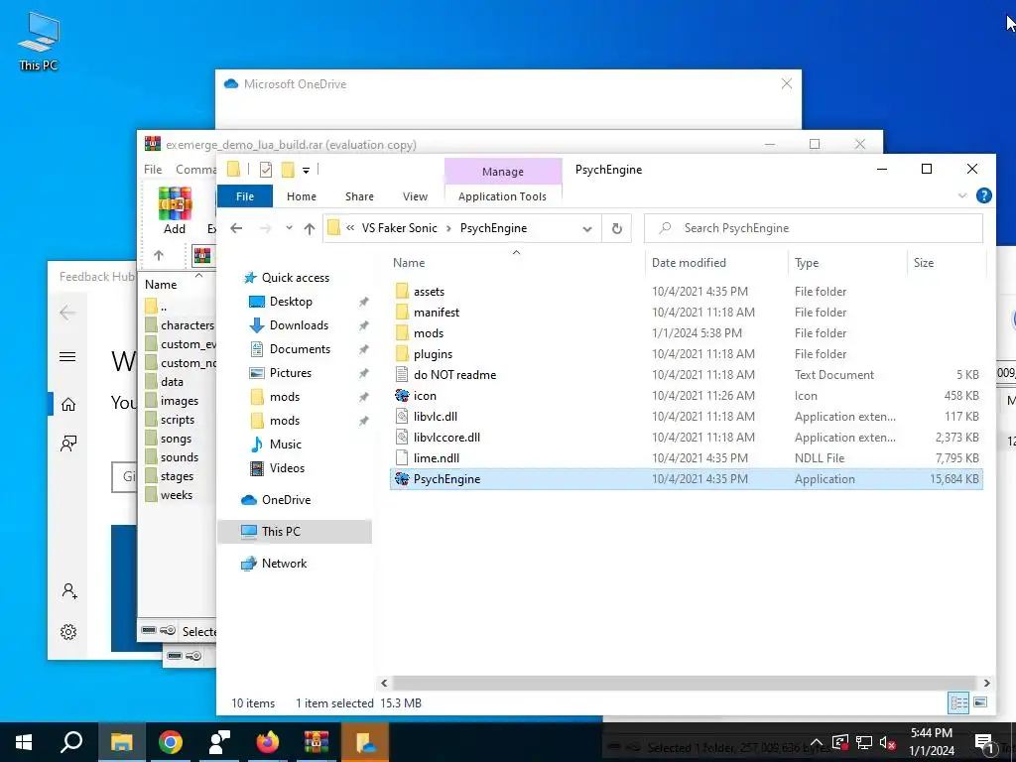The image size is (1016, 762).
Task: Select the do NOT readme file
Action: (454, 374)
